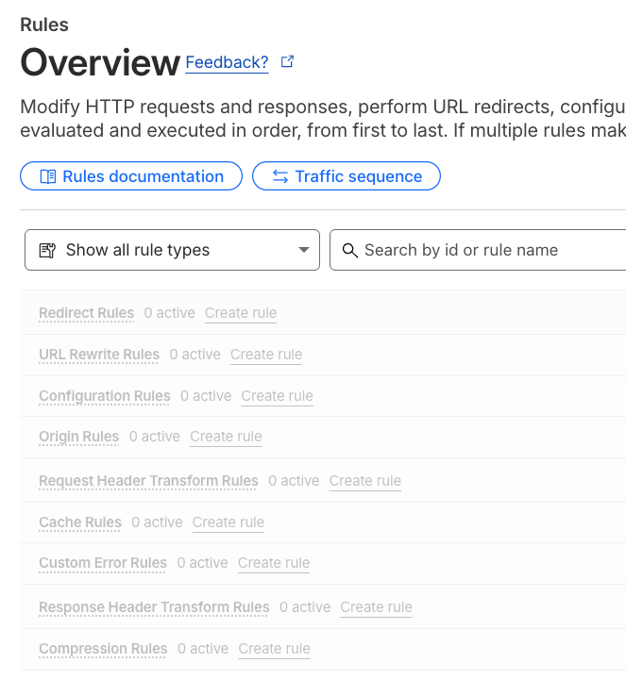Click the rule types dropdown arrow
Viewport: 626px width, 679px height.
click(304, 250)
